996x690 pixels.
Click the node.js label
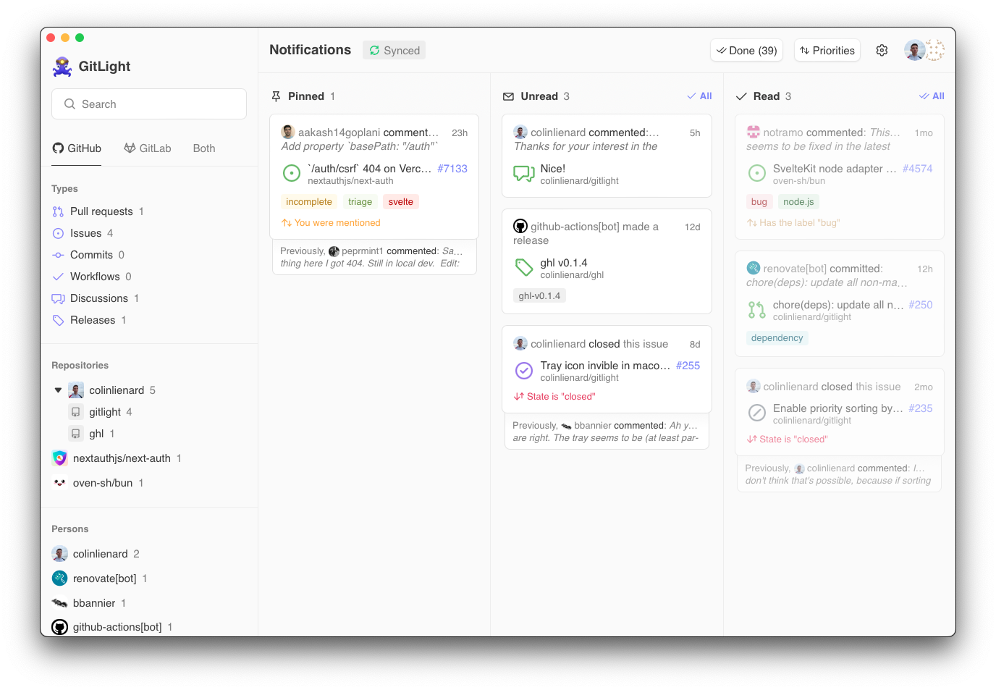tap(798, 202)
